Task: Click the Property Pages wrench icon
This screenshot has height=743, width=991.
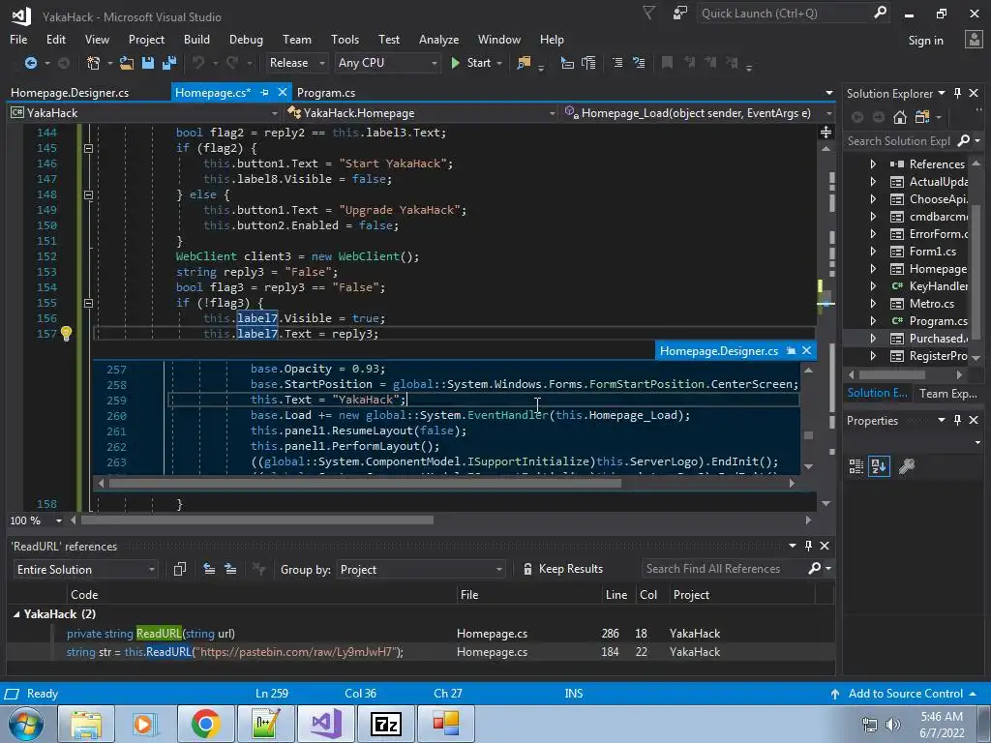Action: (x=906, y=466)
